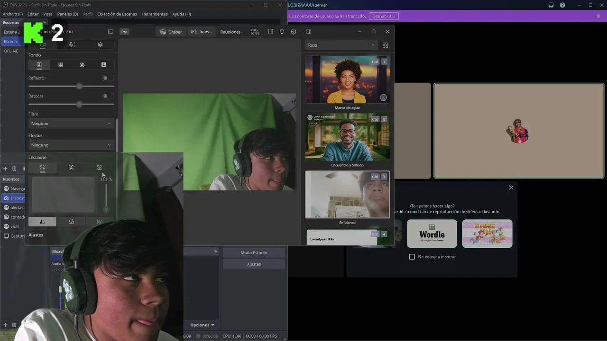Close the '¿Te apetece hacer algo?' activity popup
The width and height of the screenshot is (607, 341).
[x=511, y=188]
